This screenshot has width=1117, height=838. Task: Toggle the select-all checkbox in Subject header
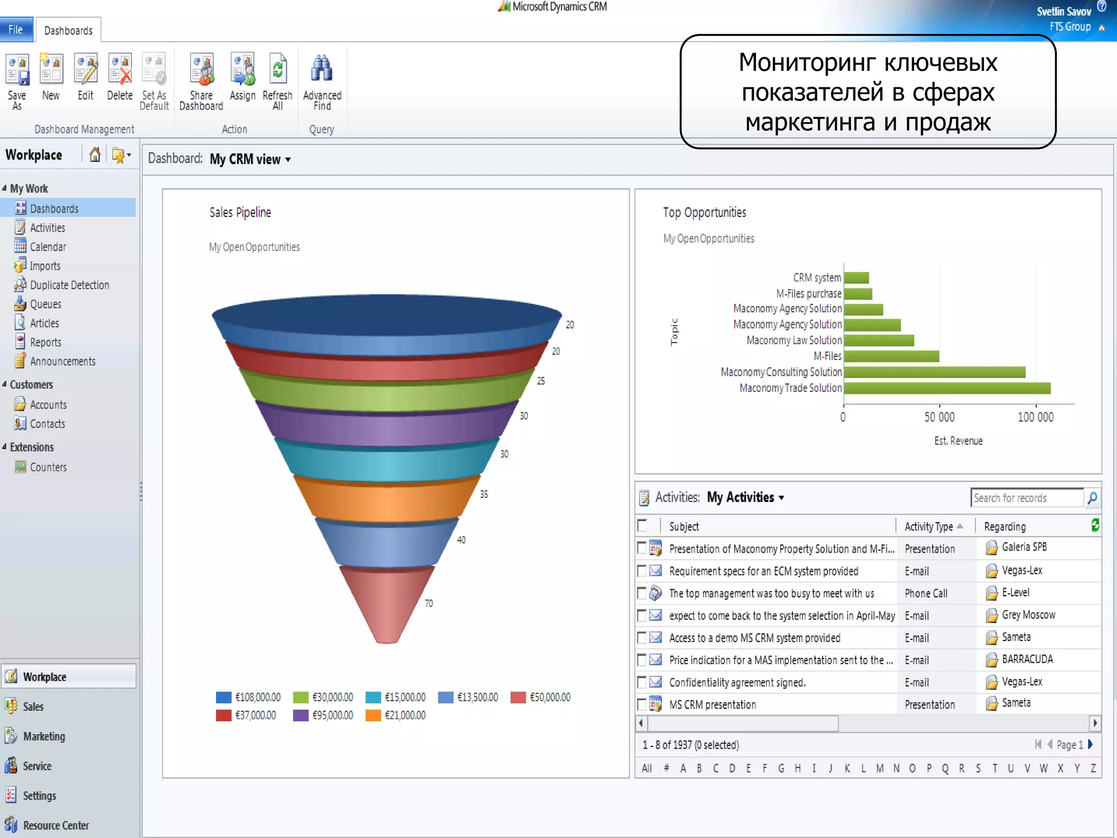point(643,526)
